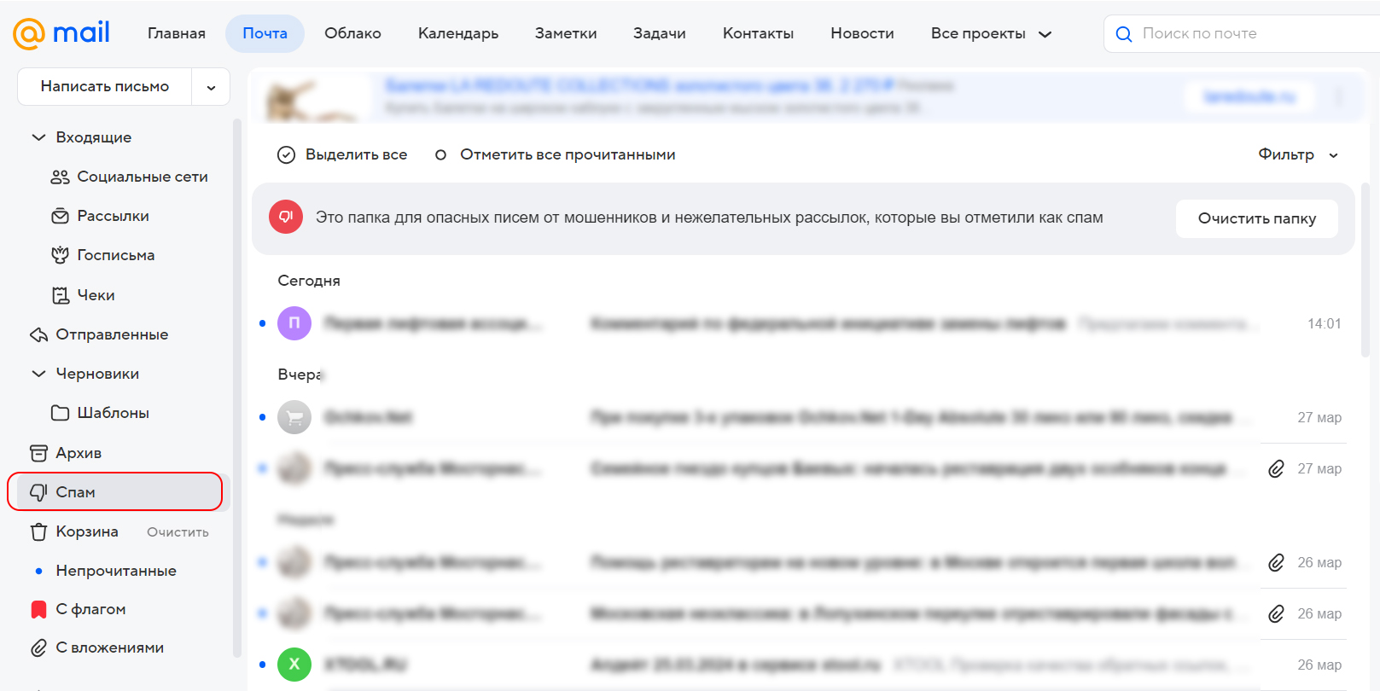Open the Новости section
Viewport: 1380px width, 691px height.
pos(862,33)
